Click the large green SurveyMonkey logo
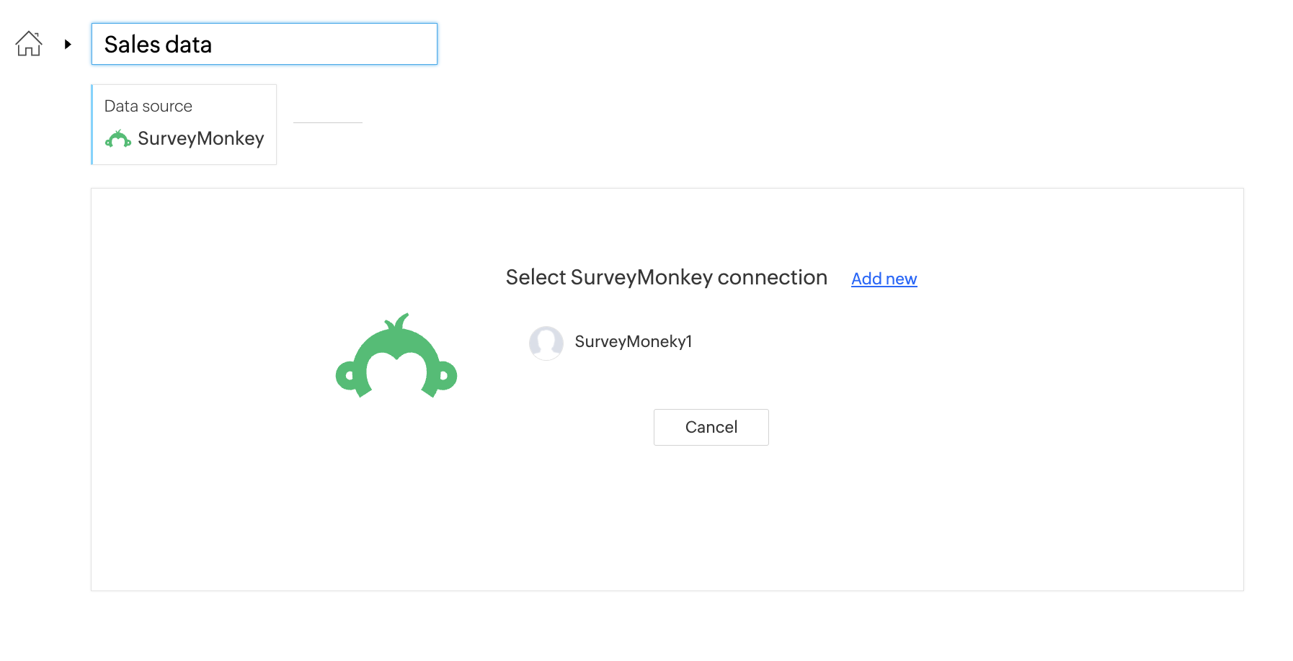 [x=396, y=358]
